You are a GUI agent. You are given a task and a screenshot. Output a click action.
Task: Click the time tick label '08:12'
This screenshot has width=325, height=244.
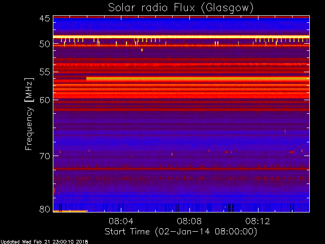pyautogui.click(x=258, y=221)
